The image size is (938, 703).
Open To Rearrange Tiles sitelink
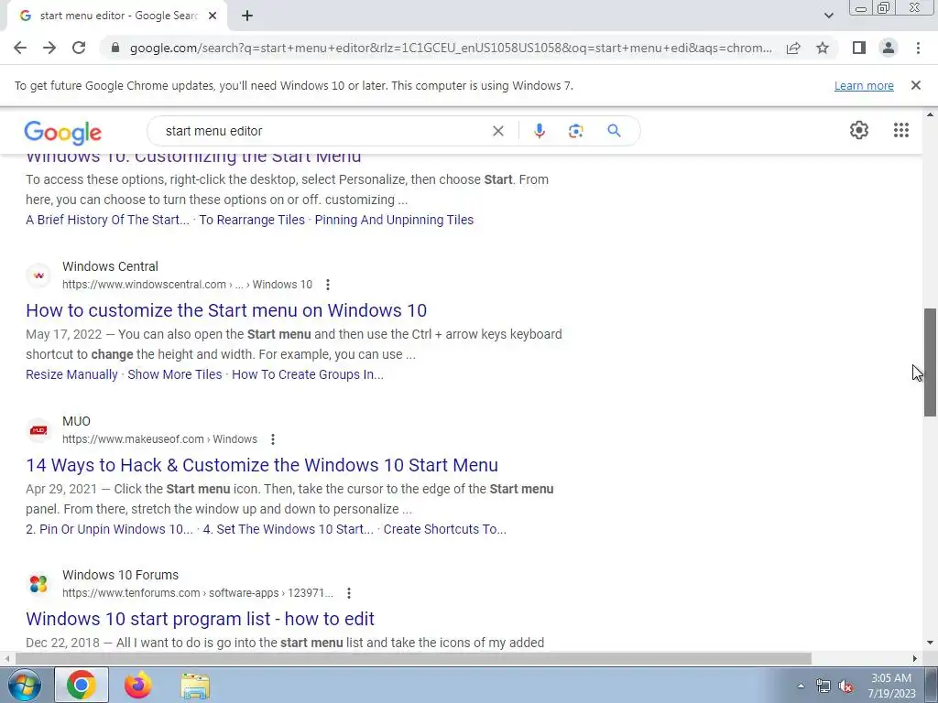252,220
